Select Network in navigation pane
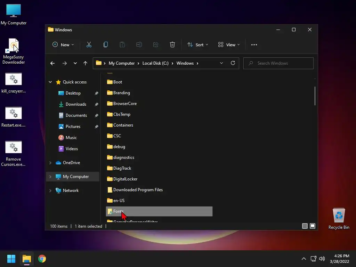The height and width of the screenshot is (267, 356). [71, 191]
